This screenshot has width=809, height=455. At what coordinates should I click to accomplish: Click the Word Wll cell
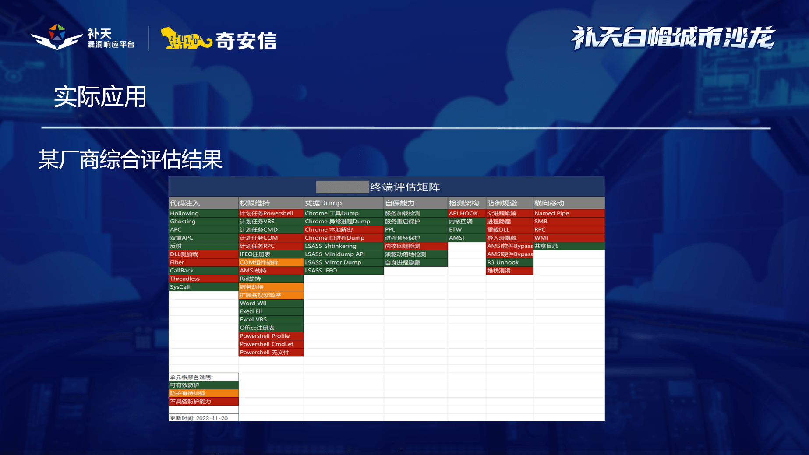tap(271, 303)
